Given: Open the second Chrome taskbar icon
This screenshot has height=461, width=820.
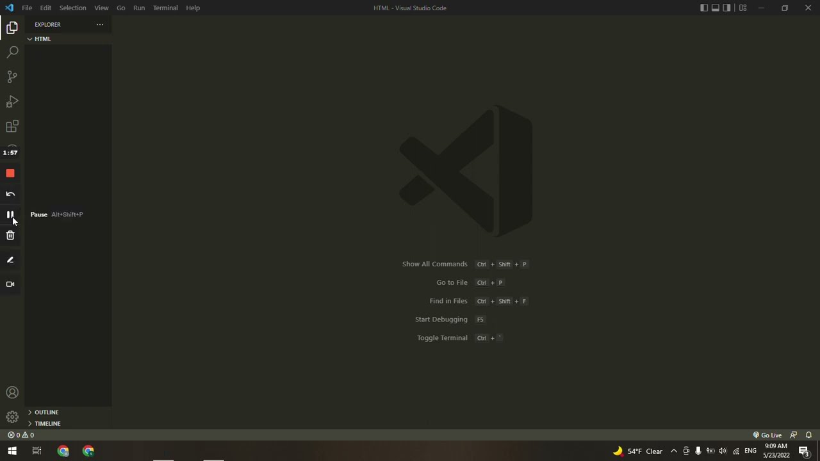Looking at the screenshot, I should [x=88, y=451].
